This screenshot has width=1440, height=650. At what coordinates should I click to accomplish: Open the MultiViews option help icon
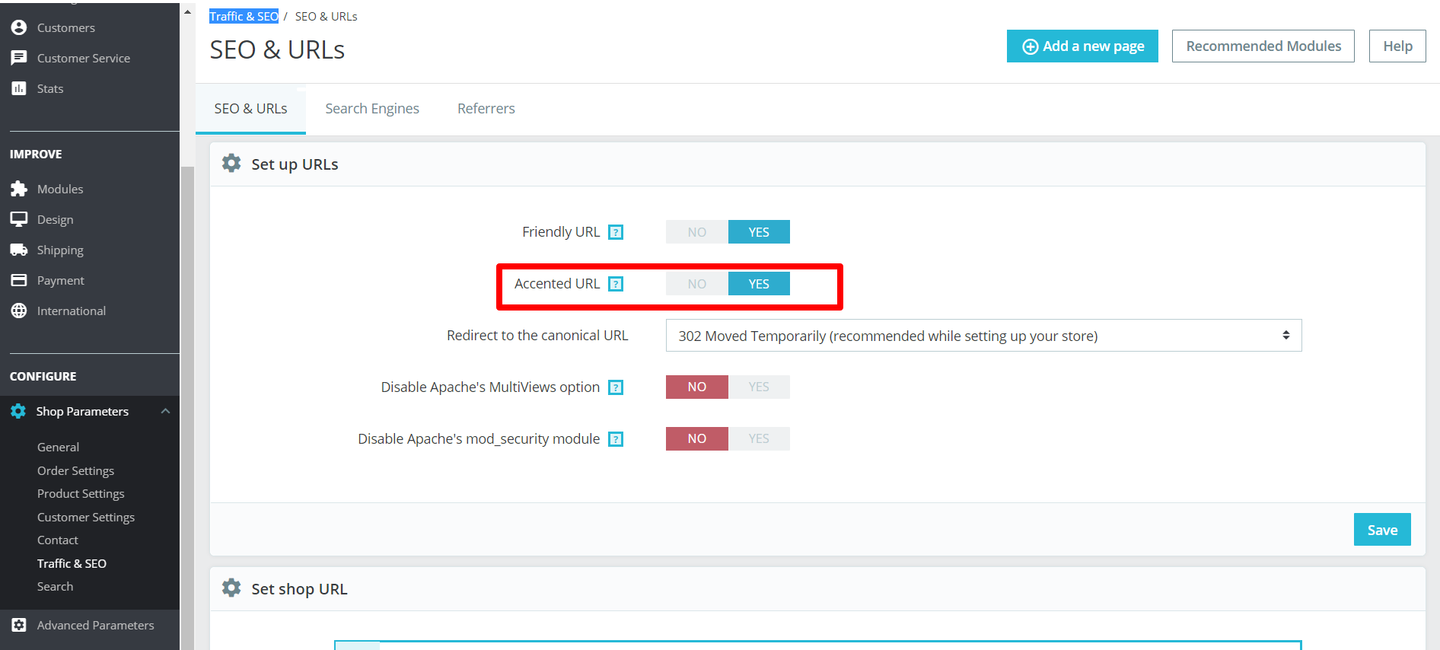pos(616,387)
